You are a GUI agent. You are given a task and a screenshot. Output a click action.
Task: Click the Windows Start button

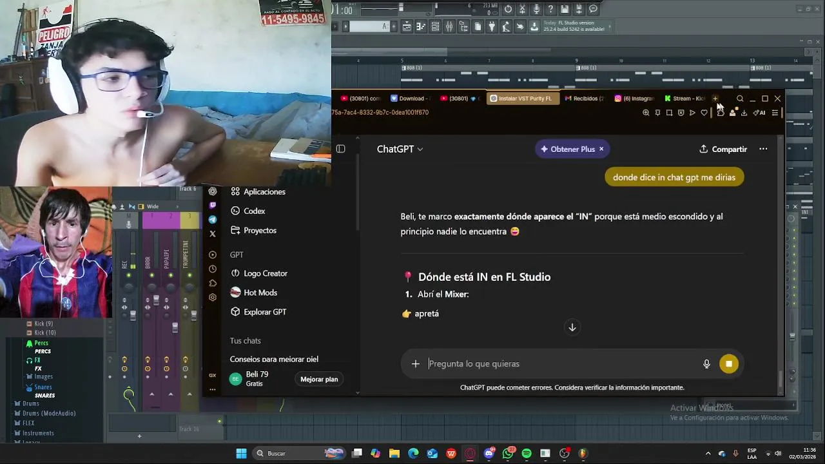(241, 453)
